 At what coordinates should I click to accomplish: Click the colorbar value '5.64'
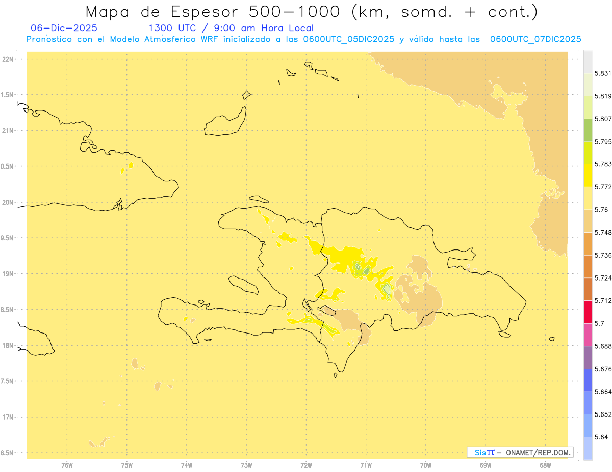(x=601, y=437)
